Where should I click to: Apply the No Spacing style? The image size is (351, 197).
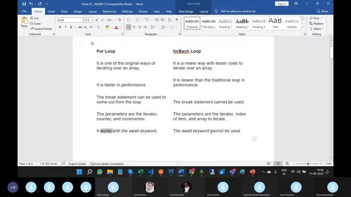point(208,23)
